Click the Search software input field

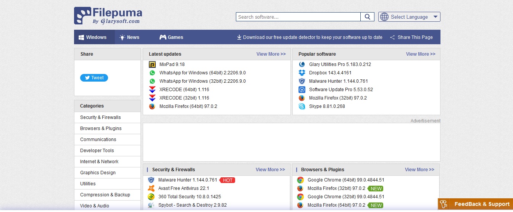click(298, 17)
